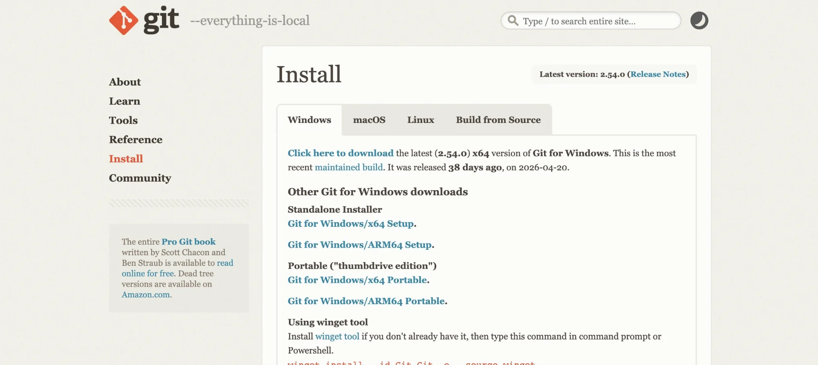Click the Portable ("thumbdrive edition") heading
The image size is (818, 365).
(362, 266)
